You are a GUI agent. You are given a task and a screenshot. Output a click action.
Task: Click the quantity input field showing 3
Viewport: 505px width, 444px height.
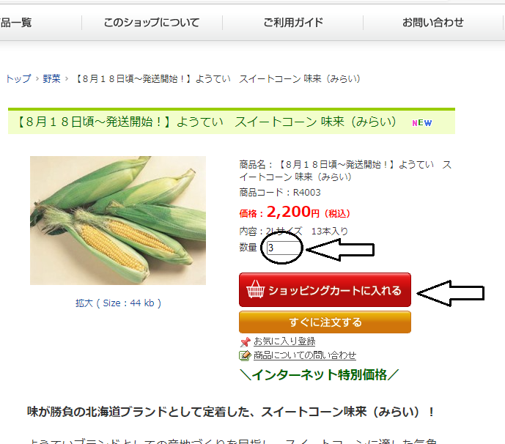tap(283, 248)
